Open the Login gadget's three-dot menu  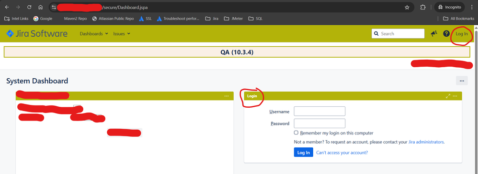(455, 96)
